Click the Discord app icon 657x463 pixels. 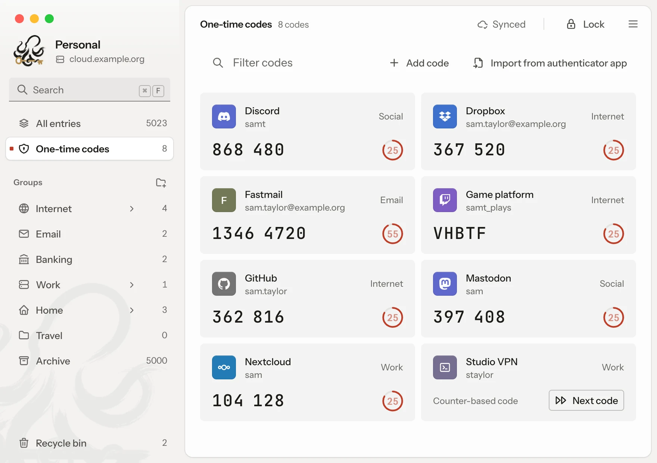tap(224, 116)
